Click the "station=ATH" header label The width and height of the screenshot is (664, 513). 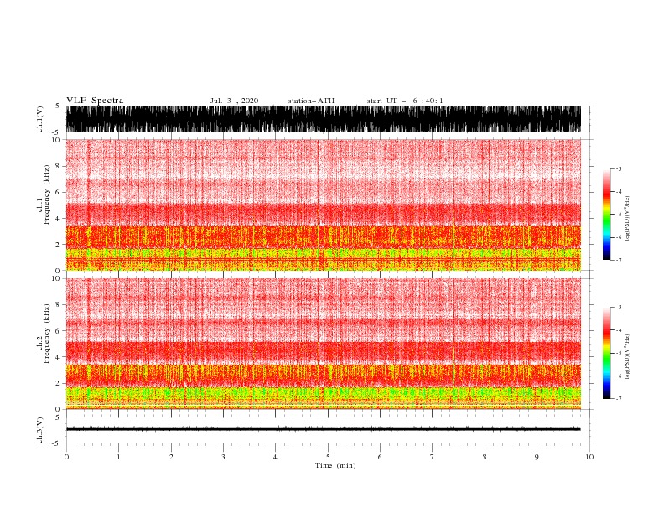(311, 101)
